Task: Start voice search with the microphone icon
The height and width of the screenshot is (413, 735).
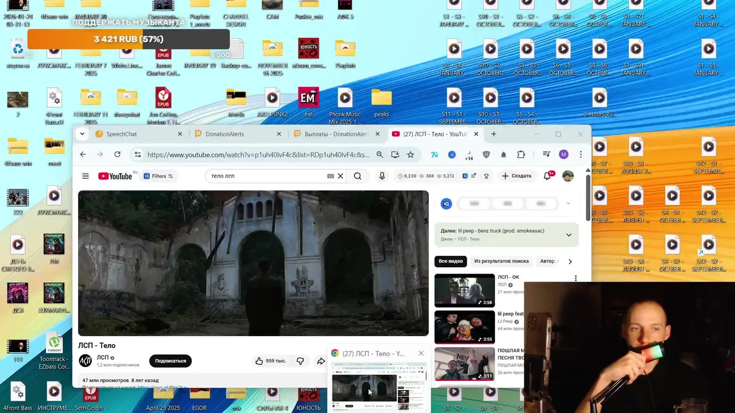Action: point(382,176)
